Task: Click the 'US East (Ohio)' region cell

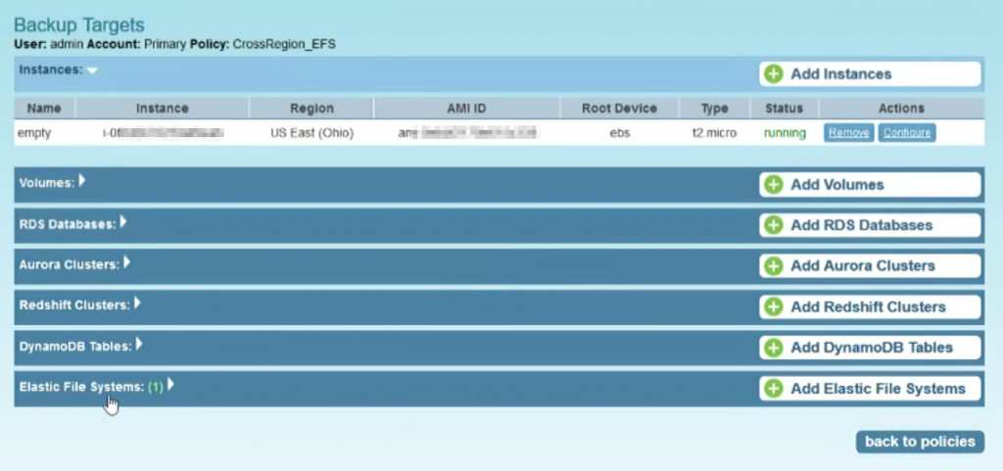Action: click(x=312, y=133)
